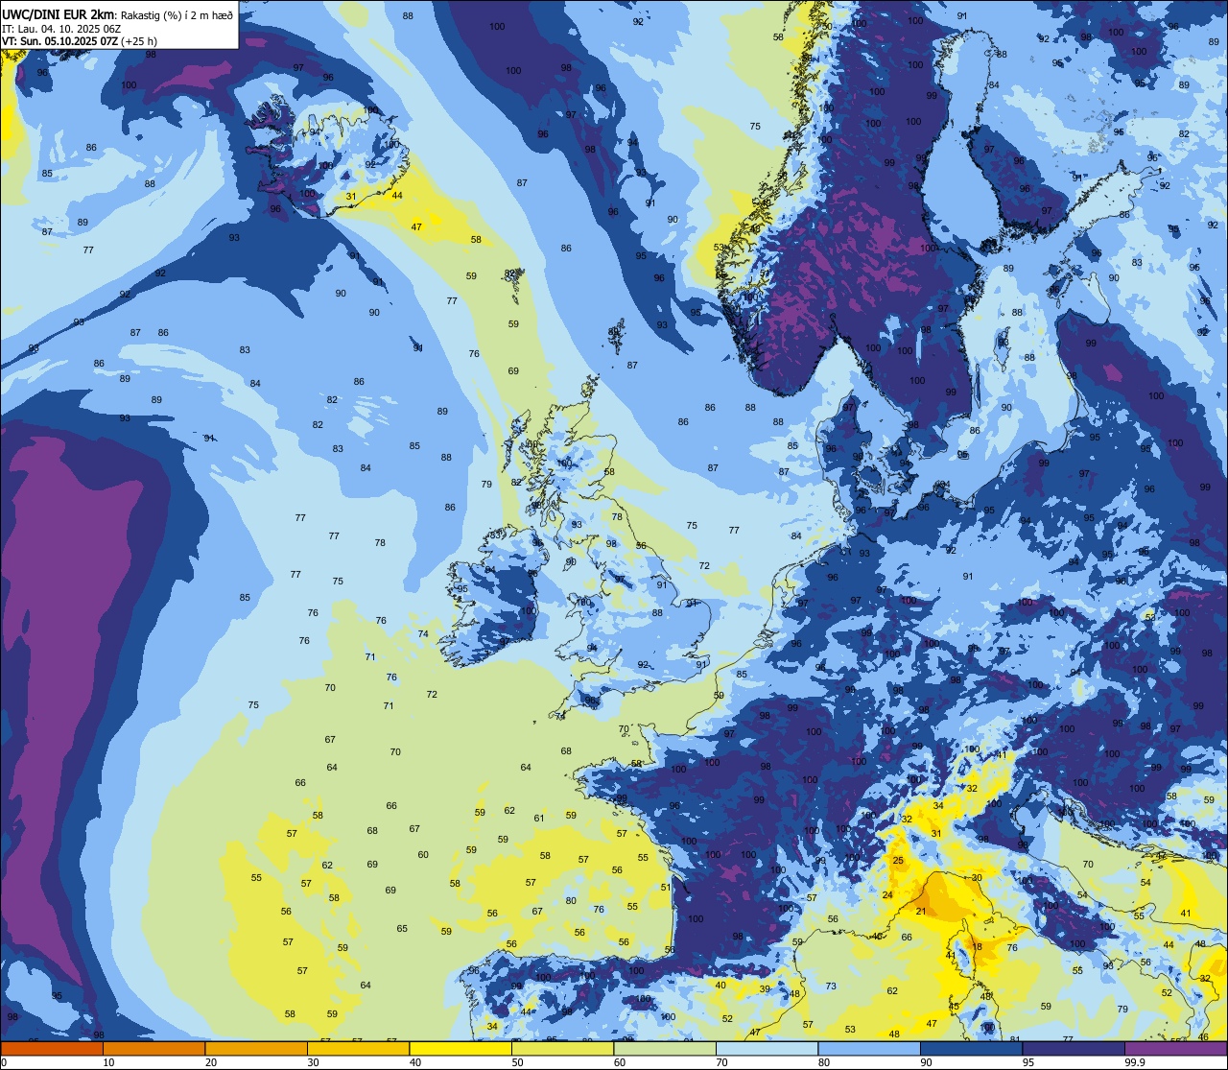
Task: Click the legend tick label '30'
Action: click(x=313, y=1062)
